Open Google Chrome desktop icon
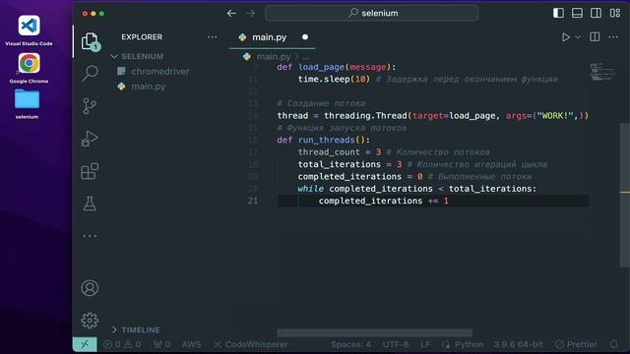This screenshot has height=354, width=630. click(x=29, y=68)
